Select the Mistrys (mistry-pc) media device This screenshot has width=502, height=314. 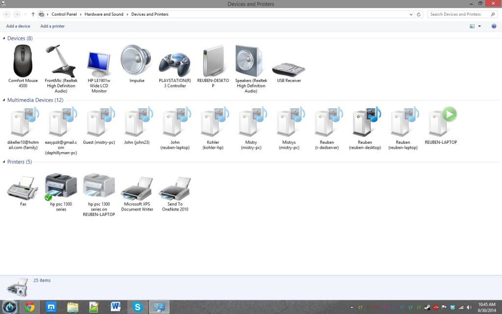click(x=289, y=128)
